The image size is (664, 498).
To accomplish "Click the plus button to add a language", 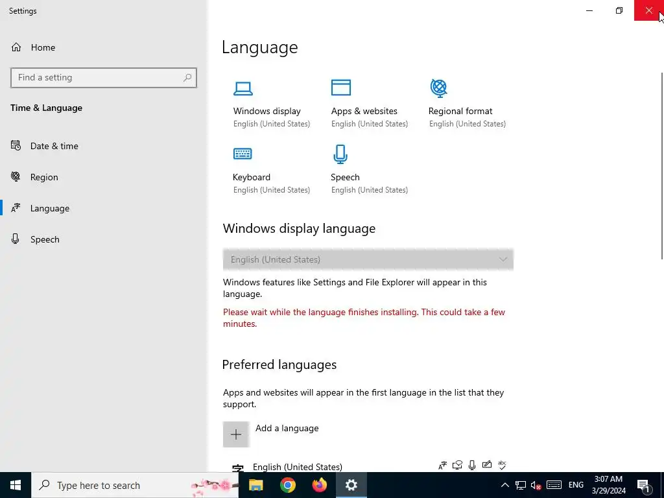I will point(236,434).
